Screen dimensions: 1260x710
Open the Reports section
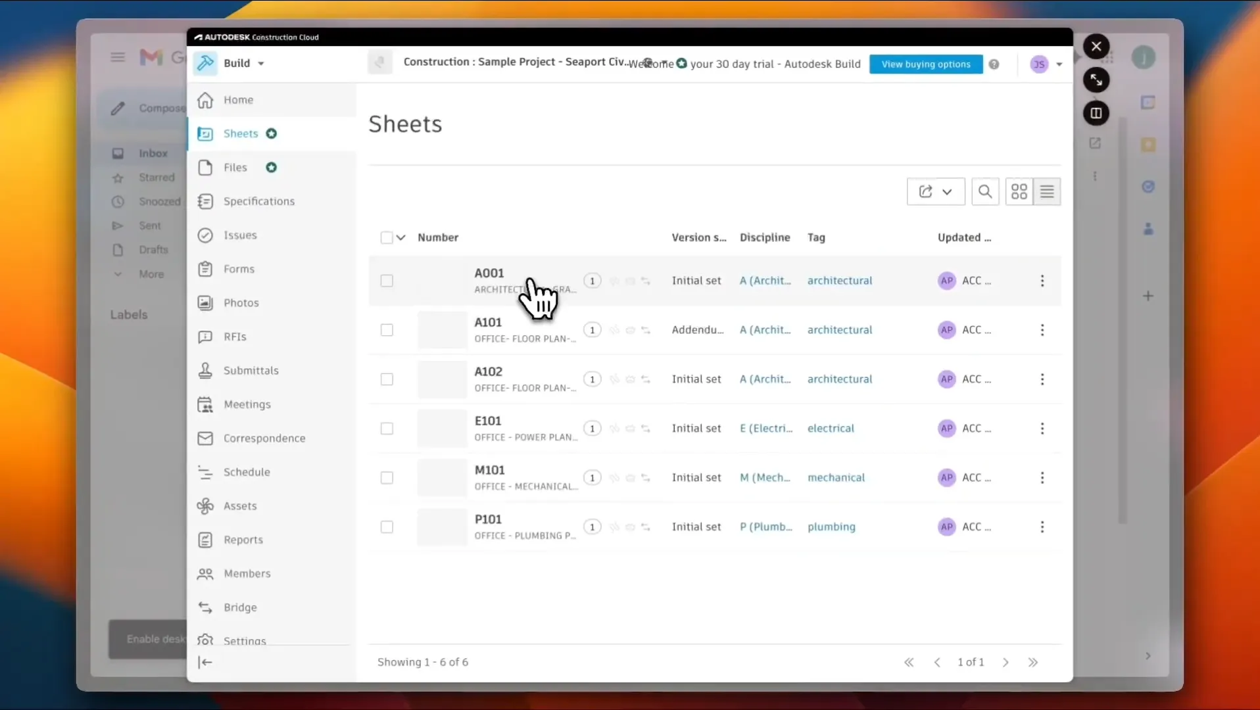point(242,540)
